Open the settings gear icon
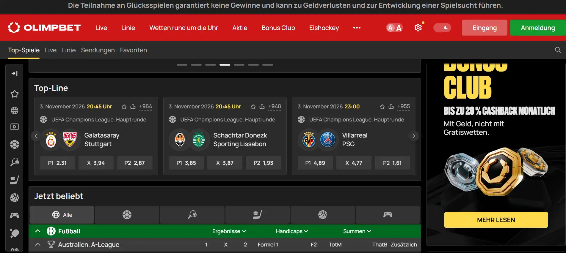The height and width of the screenshot is (253, 566). click(x=418, y=28)
